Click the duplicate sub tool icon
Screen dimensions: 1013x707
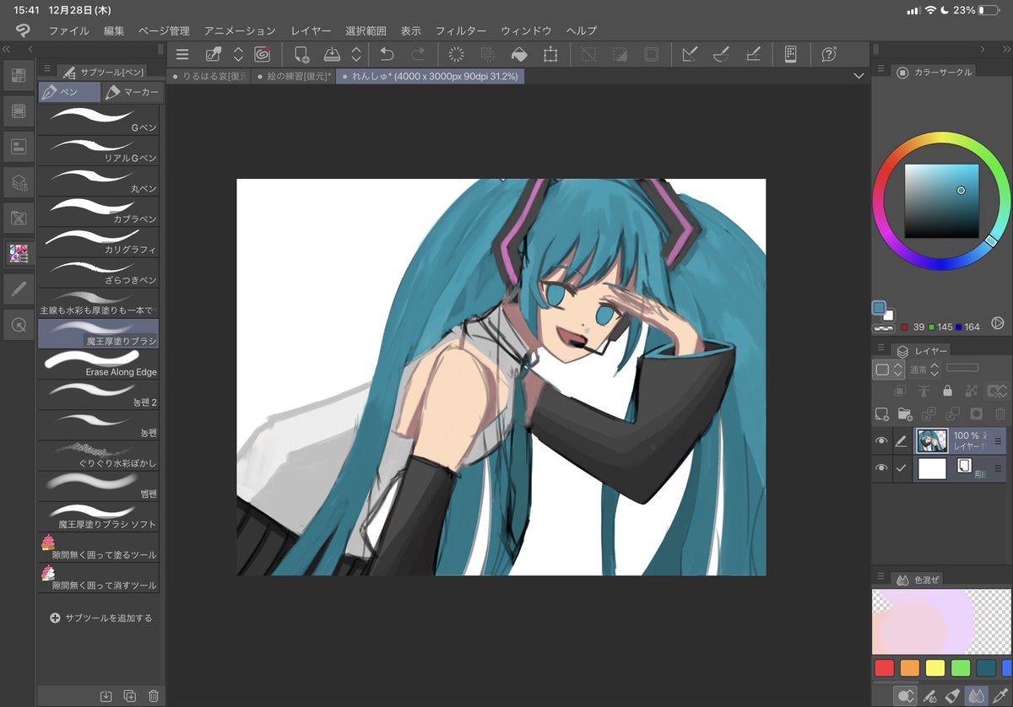click(129, 696)
